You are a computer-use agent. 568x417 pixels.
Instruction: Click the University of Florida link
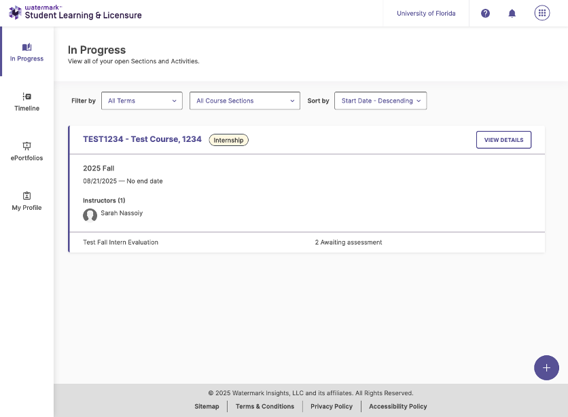(426, 14)
